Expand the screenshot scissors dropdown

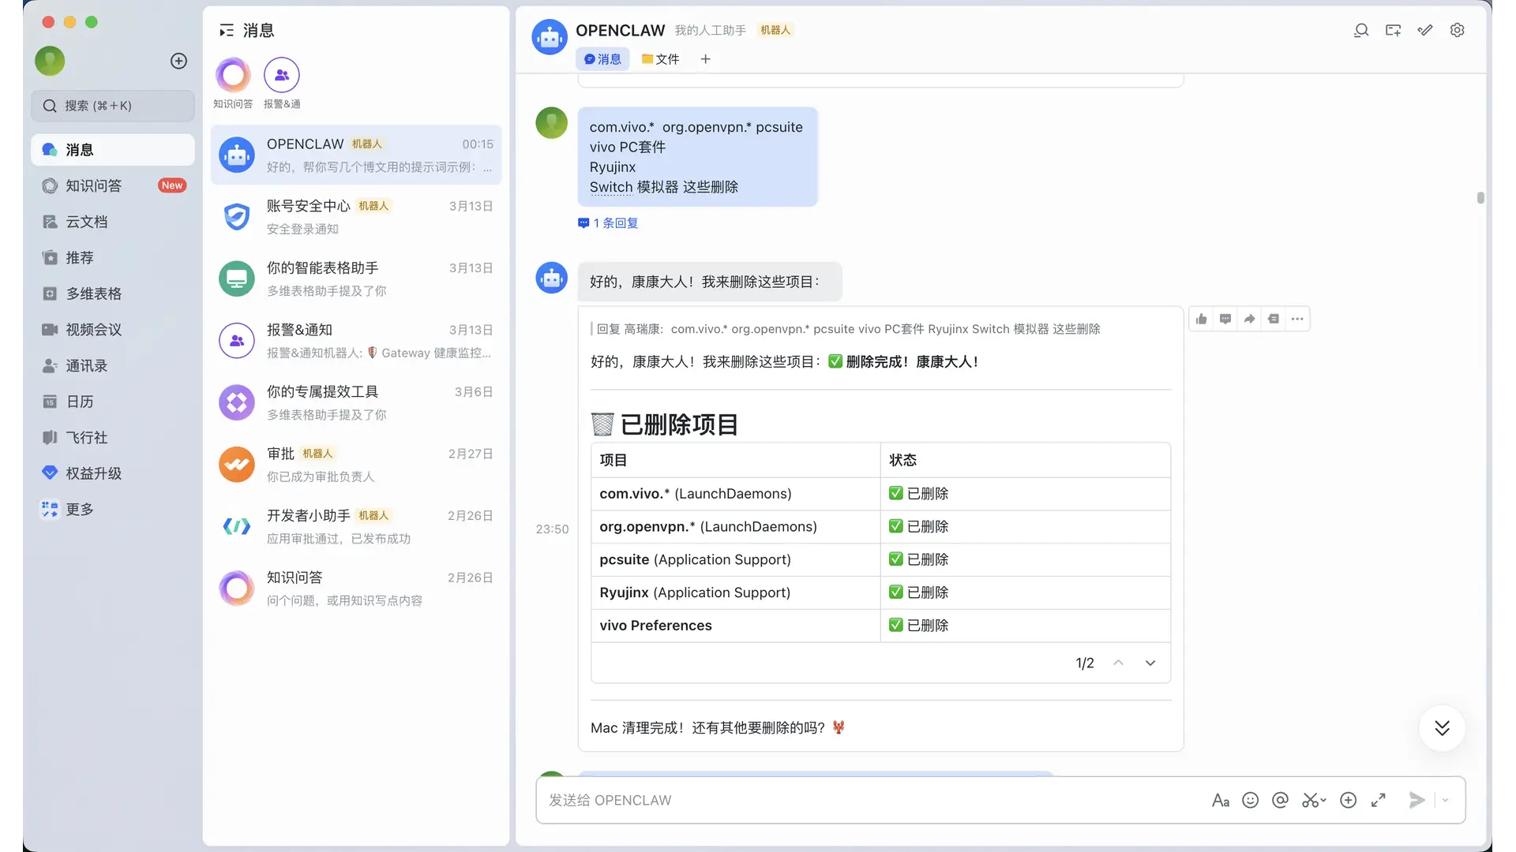point(1323,800)
